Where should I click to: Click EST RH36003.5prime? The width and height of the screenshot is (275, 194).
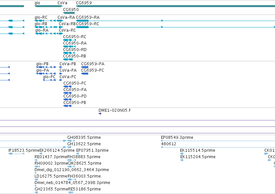coord(84,176)
